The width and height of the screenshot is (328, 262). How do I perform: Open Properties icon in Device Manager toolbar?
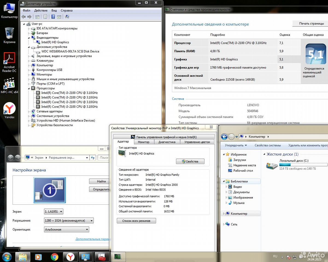[45, 17]
